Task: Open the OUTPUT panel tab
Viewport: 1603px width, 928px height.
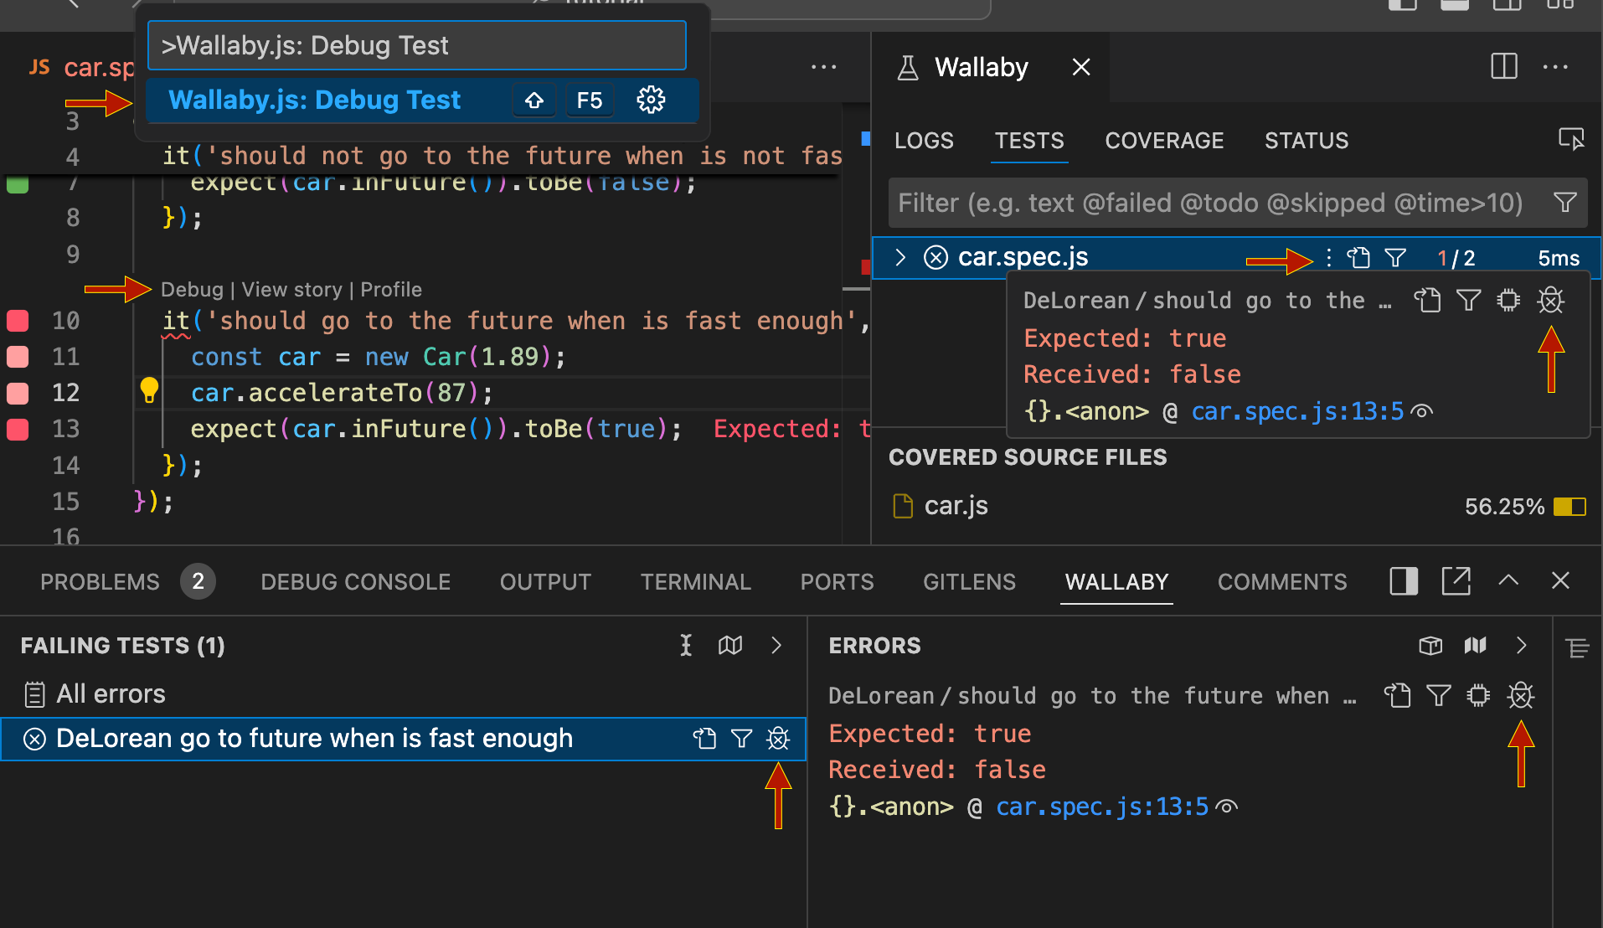Action: click(x=545, y=582)
